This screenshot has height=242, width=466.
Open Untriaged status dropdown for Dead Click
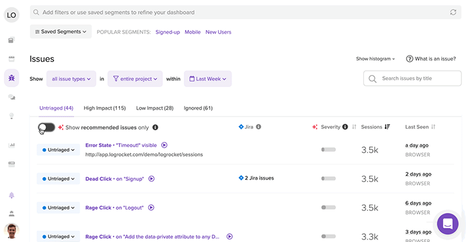point(58,178)
